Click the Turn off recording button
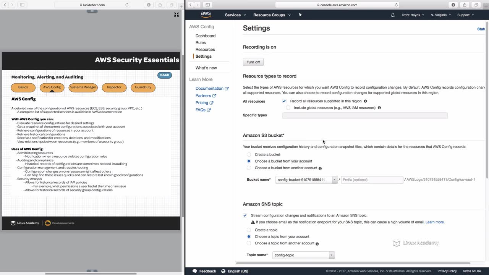 tap(253, 62)
